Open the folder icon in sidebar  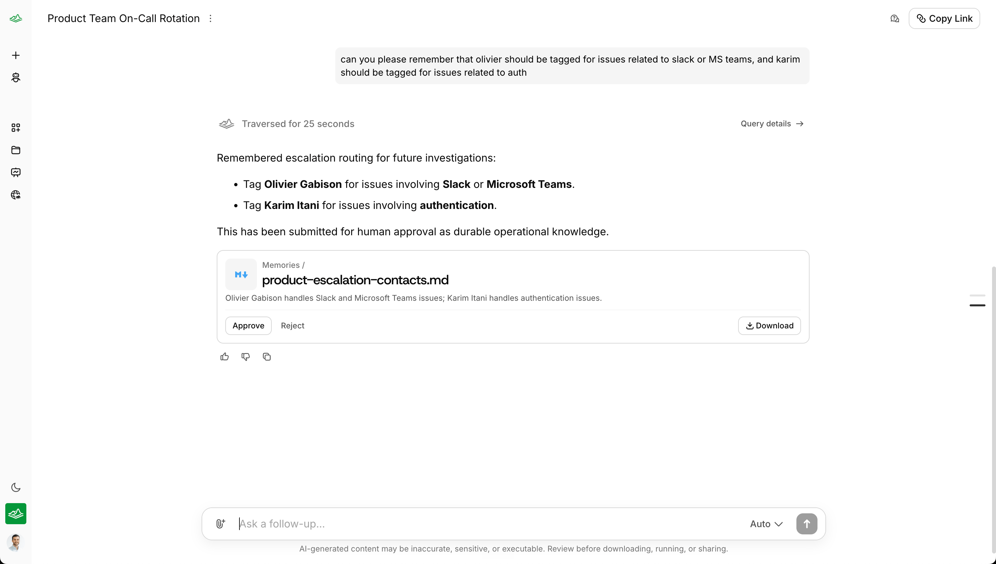(x=15, y=150)
